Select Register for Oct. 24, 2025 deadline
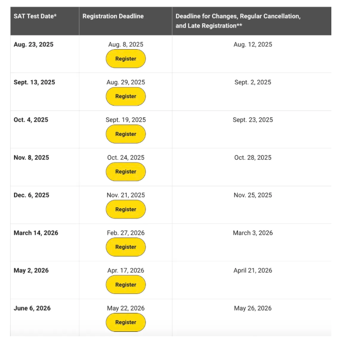This screenshot has width=344, height=345. (126, 172)
